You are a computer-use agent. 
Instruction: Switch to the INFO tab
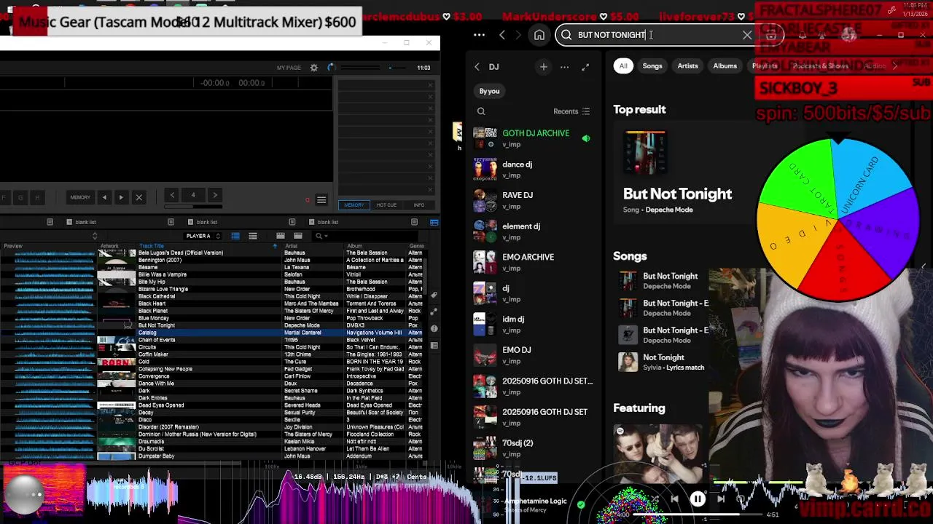click(419, 205)
